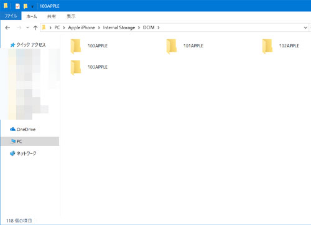Open the quick access toolbar customize dropdown
The width and height of the screenshot is (311, 225).
(32, 7)
